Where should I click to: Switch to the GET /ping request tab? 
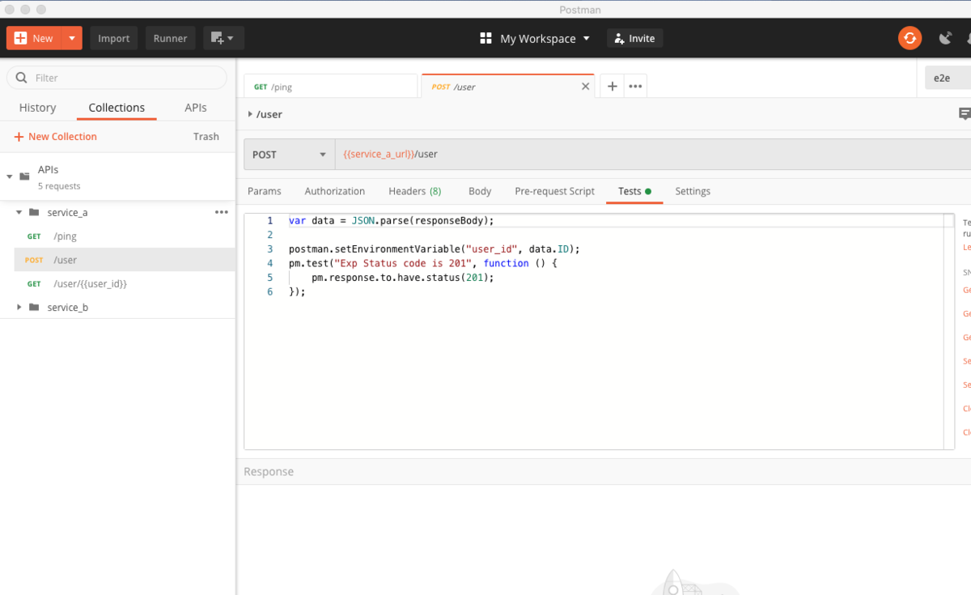(331, 87)
